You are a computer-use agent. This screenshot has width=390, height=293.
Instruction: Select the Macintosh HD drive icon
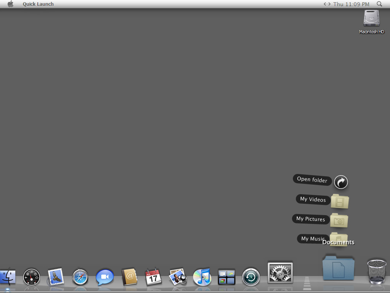click(371, 18)
